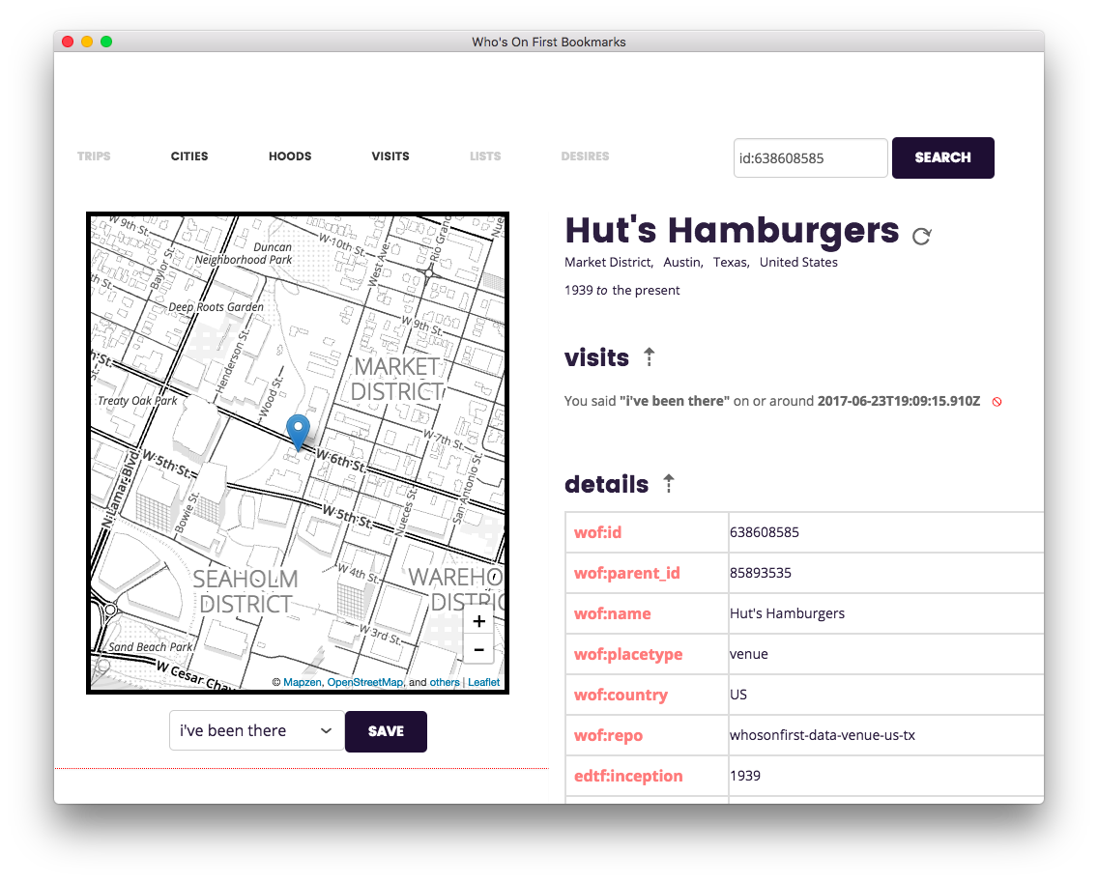Open the "i've been there" dropdown
The image size is (1098, 881).
point(256,731)
